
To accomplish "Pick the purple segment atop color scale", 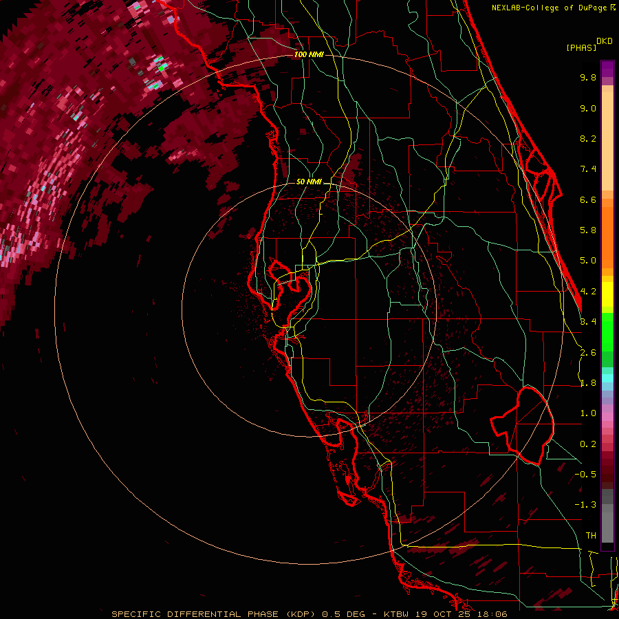I will click(x=607, y=69).
